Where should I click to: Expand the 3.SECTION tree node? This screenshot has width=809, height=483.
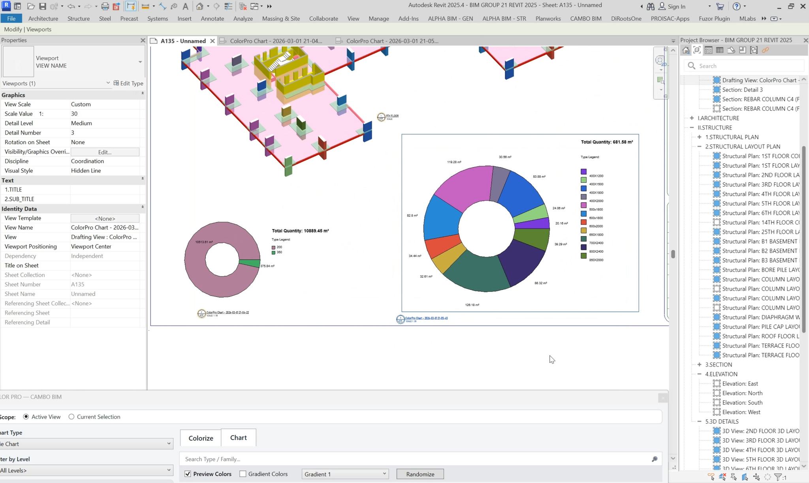point(700,365)
